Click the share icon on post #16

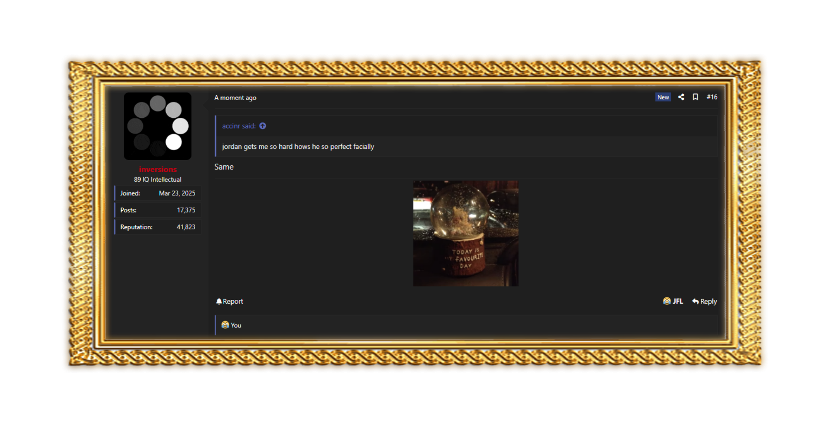point(681,97)
